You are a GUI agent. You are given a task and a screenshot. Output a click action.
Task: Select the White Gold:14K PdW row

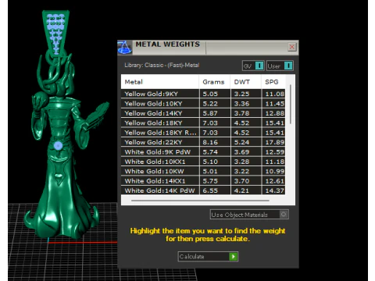pyautogui.click(x=203, y=190)
